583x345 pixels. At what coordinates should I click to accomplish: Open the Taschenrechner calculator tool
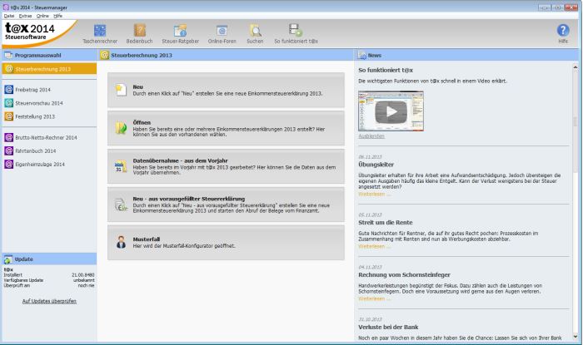tap(99, 32)
